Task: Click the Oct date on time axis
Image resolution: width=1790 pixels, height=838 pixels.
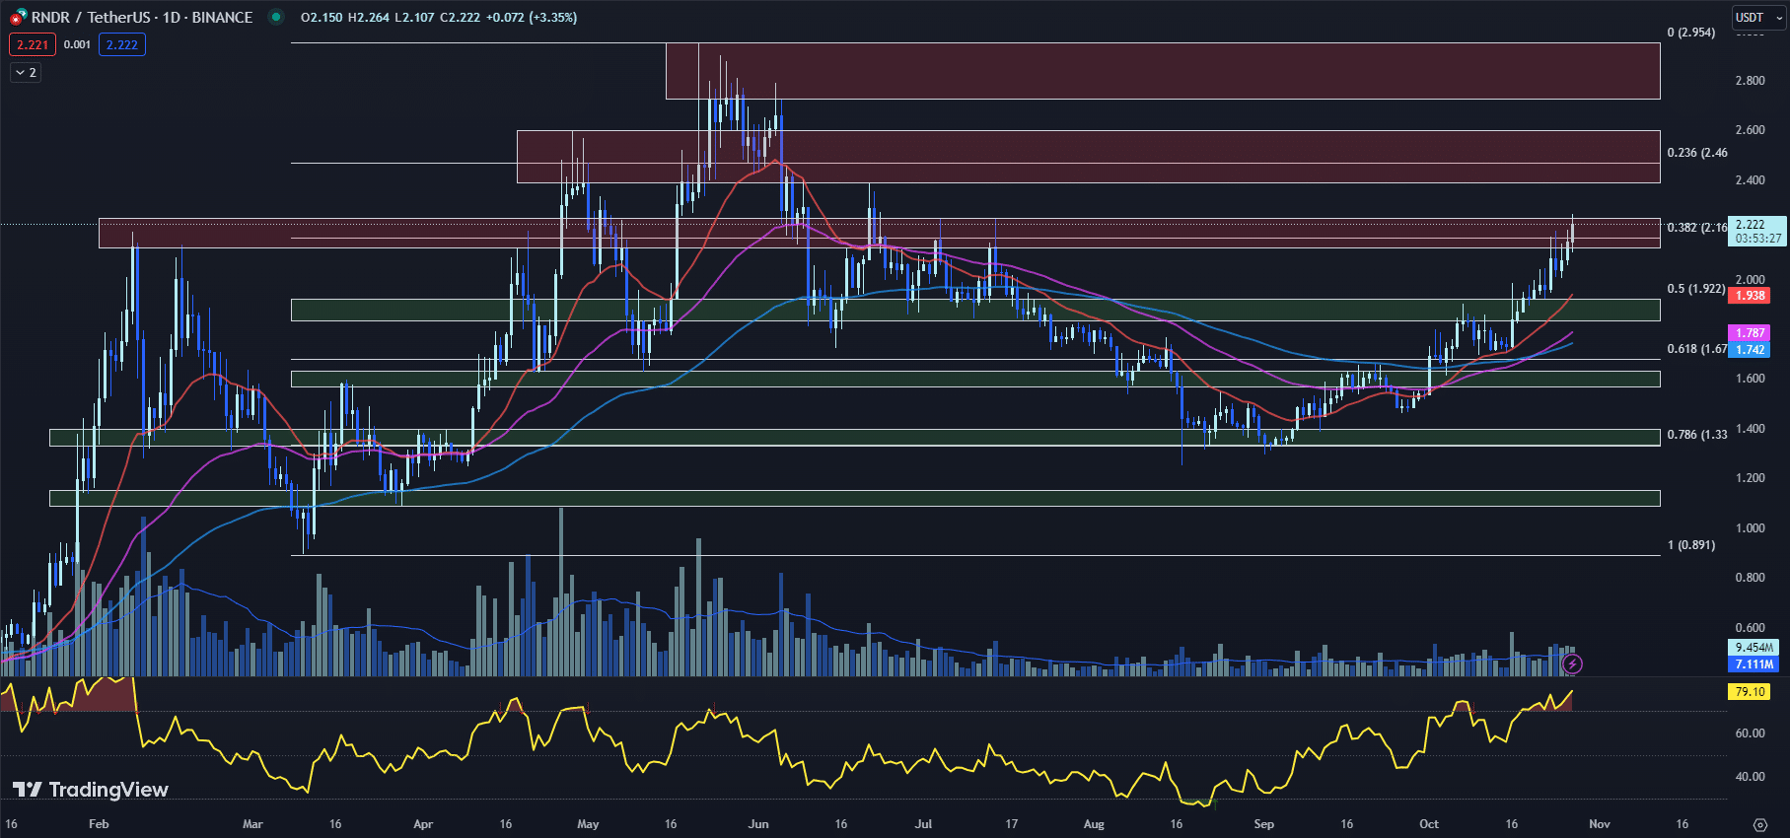Action: (1429, 824)
